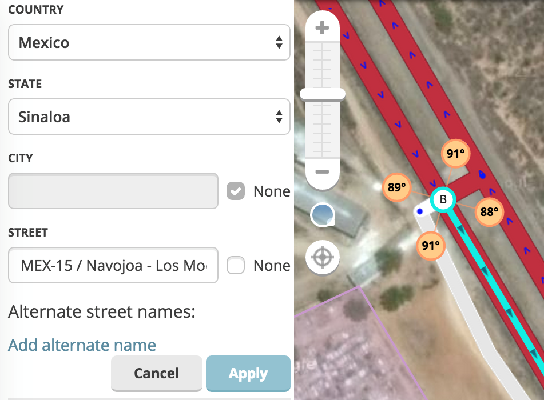
Task: Click the zoom slider handle
Action: [323, 94]
